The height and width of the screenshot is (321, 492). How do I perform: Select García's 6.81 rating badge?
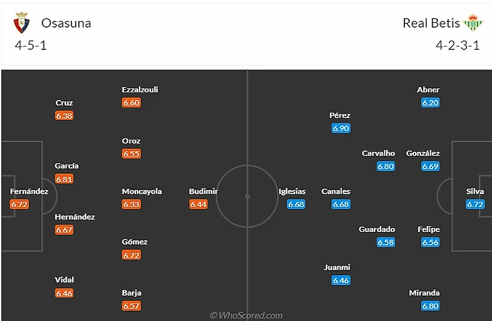click(x=65, y=179)
